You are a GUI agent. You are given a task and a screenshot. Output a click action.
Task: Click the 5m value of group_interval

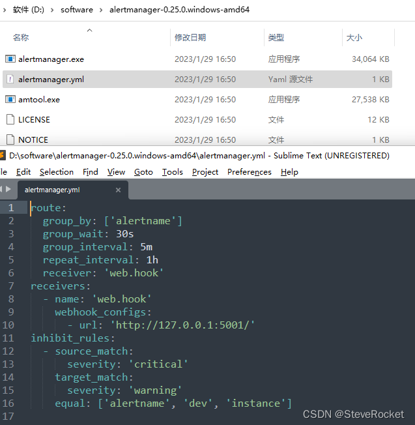(x=147, y=247)
